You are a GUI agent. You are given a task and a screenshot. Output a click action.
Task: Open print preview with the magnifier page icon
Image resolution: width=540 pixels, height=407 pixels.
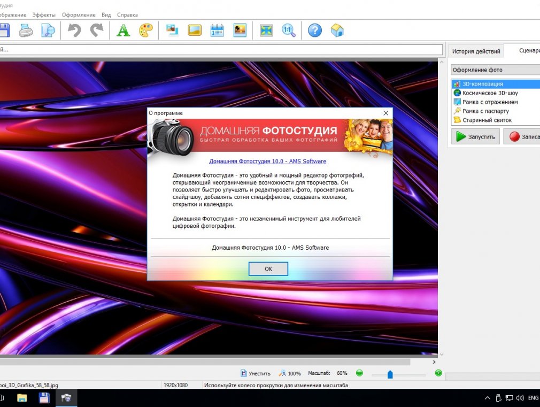click(48, 30)
